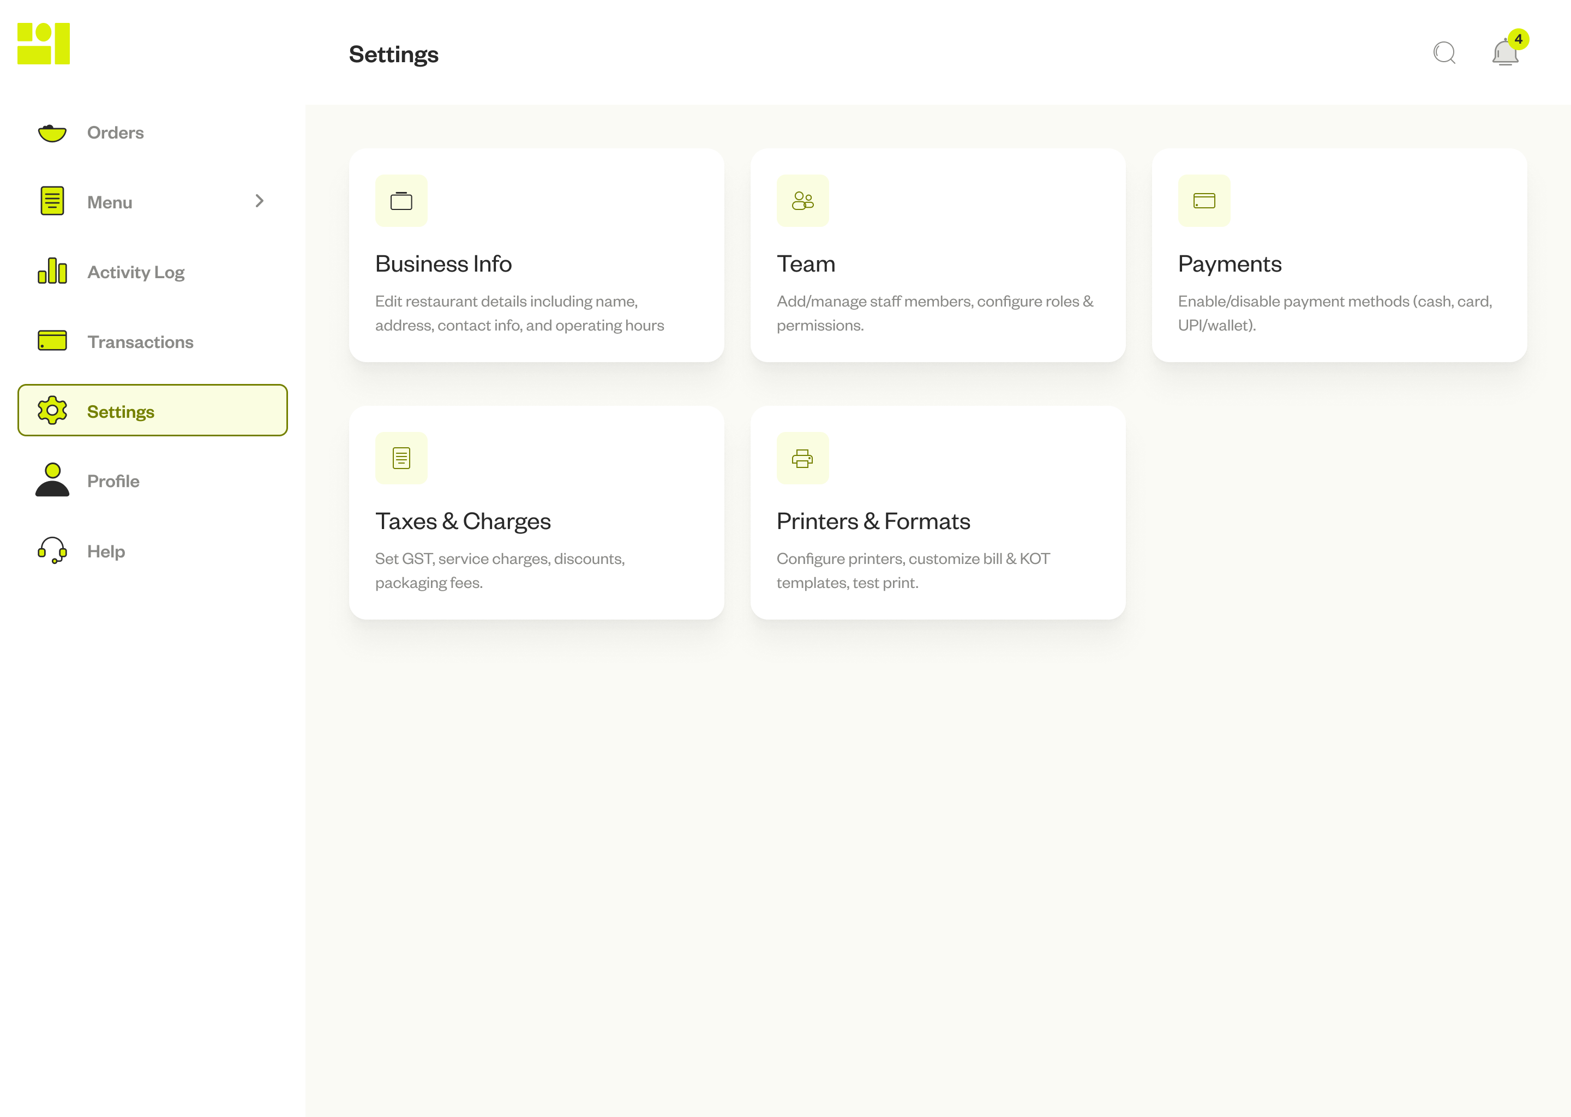The height and width of the screenshot is (1117, 1571).
Task: Open the Help sidebar item
Action: coord(106,551)
